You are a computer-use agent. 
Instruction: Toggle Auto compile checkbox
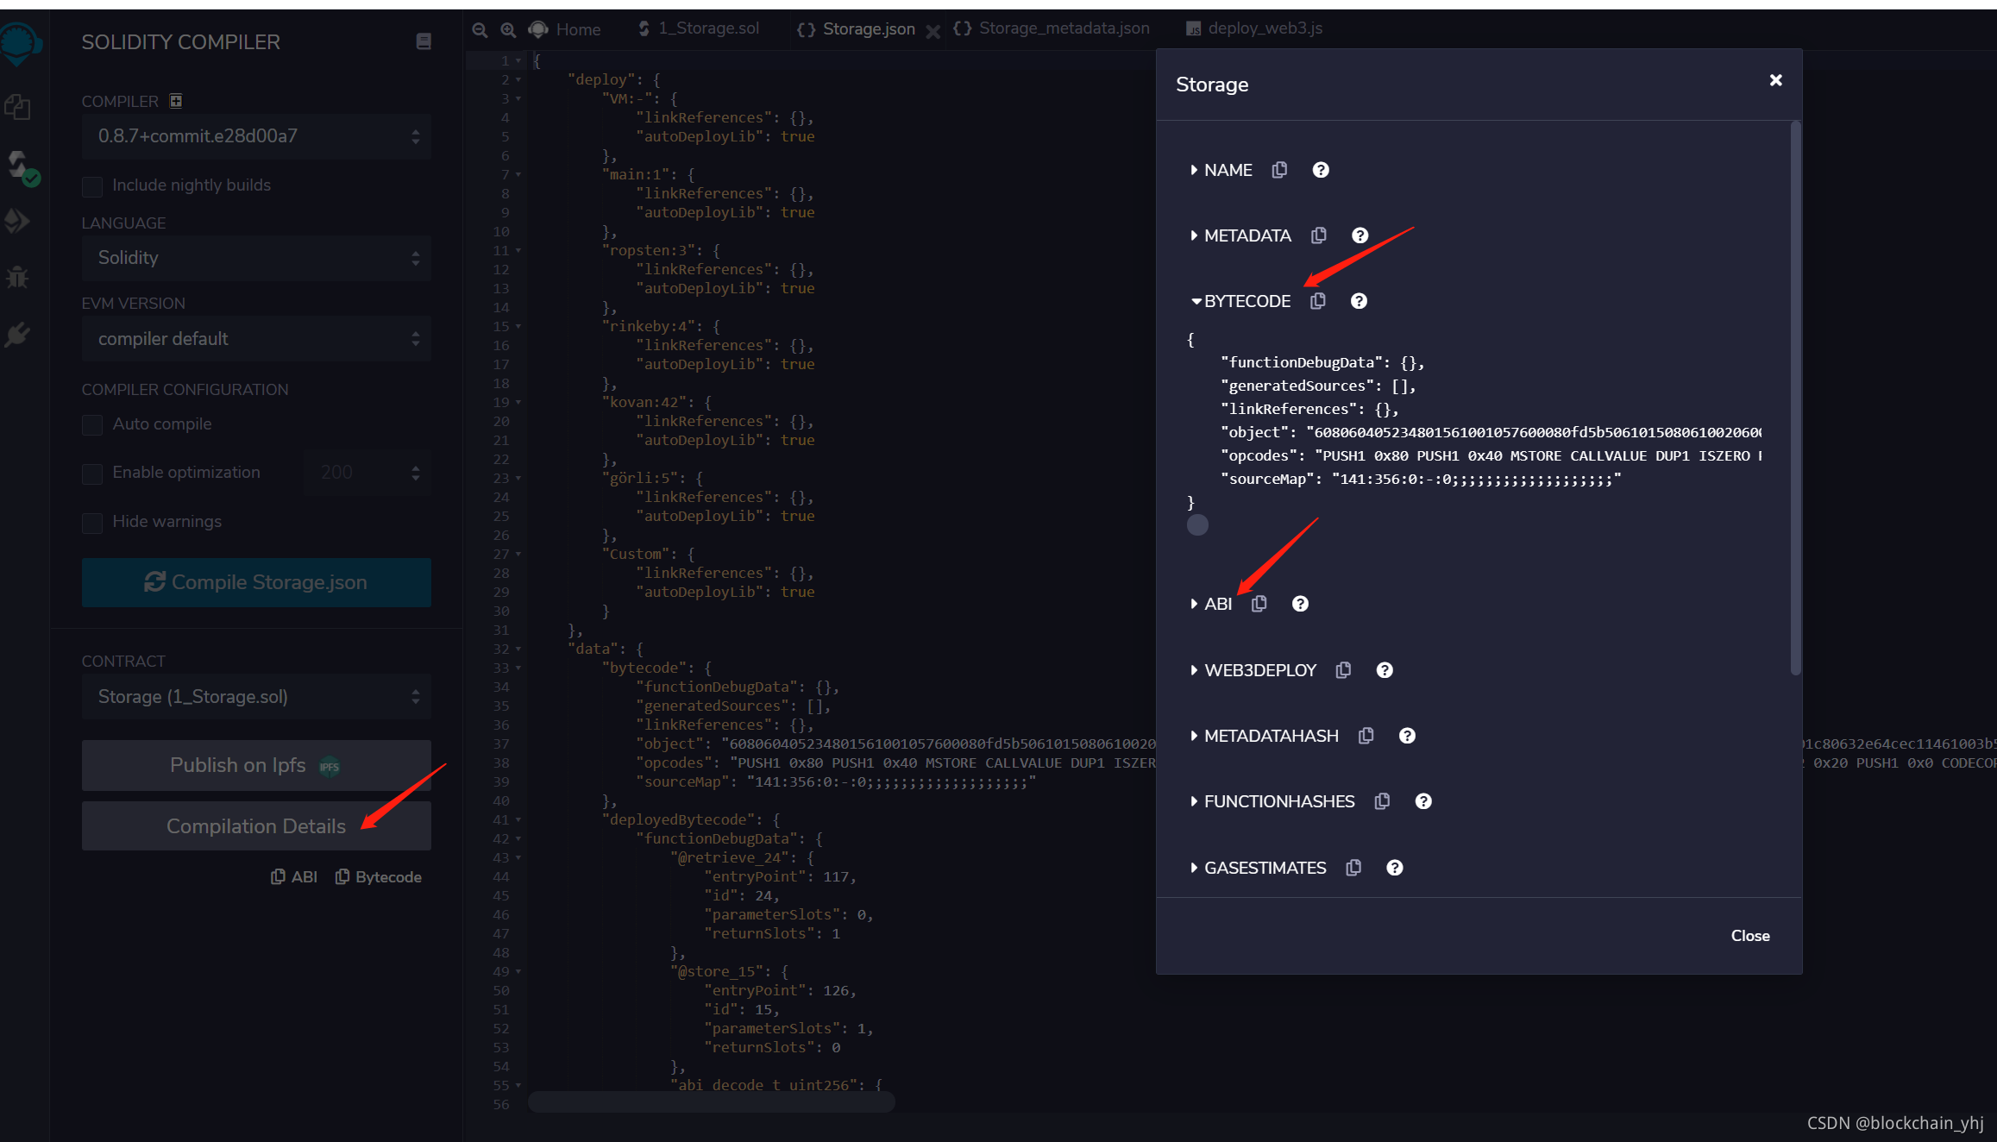[92, 425]
